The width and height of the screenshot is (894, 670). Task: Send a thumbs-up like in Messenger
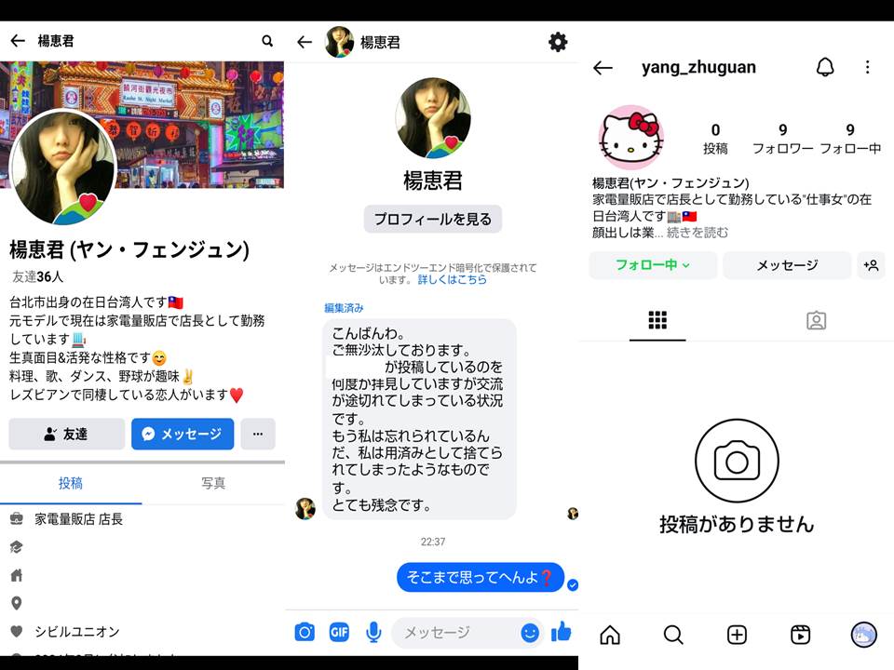click(562, 631)
